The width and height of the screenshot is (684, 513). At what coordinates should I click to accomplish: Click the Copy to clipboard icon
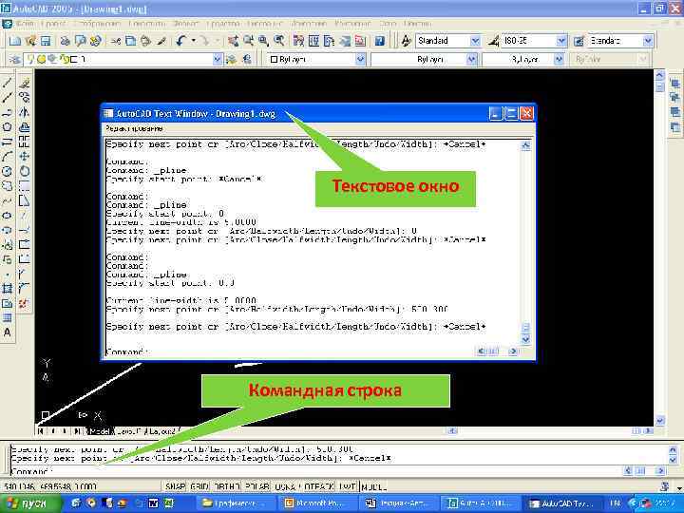coord(130,41)
